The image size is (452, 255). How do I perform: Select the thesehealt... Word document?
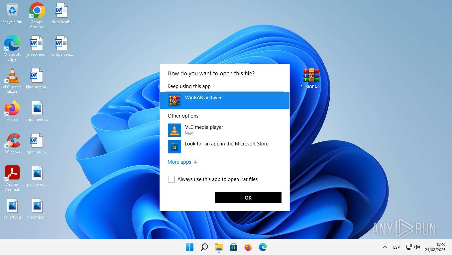(x=61, y=14)
